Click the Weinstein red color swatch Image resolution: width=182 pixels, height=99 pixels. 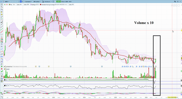click(40, 4)
